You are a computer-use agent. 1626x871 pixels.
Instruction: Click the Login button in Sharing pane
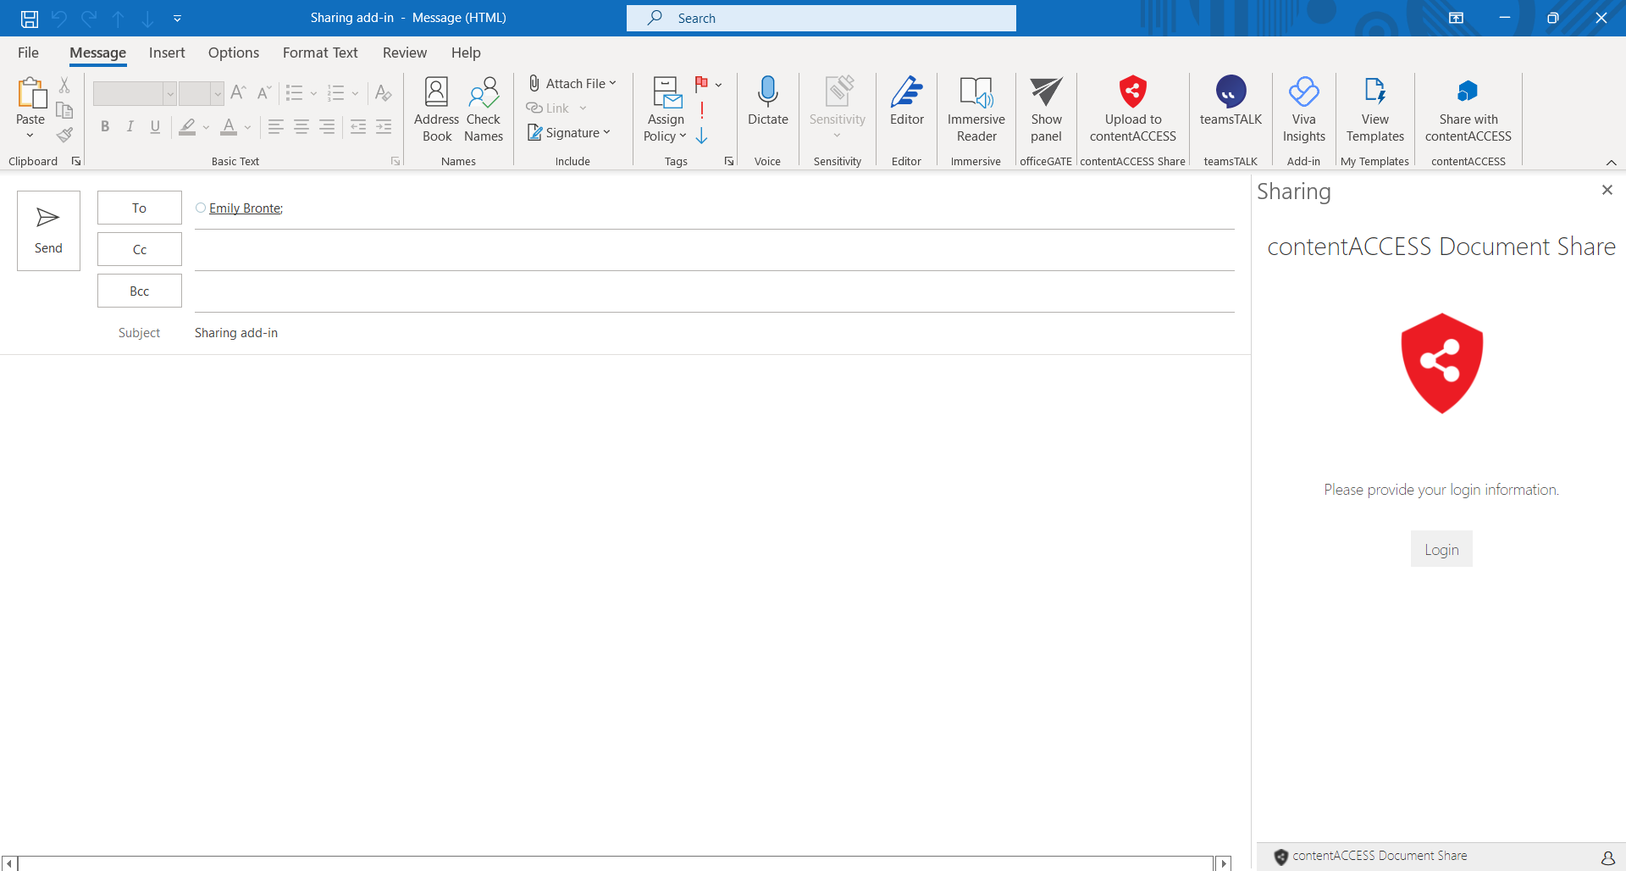click(x=1441, y=550)
